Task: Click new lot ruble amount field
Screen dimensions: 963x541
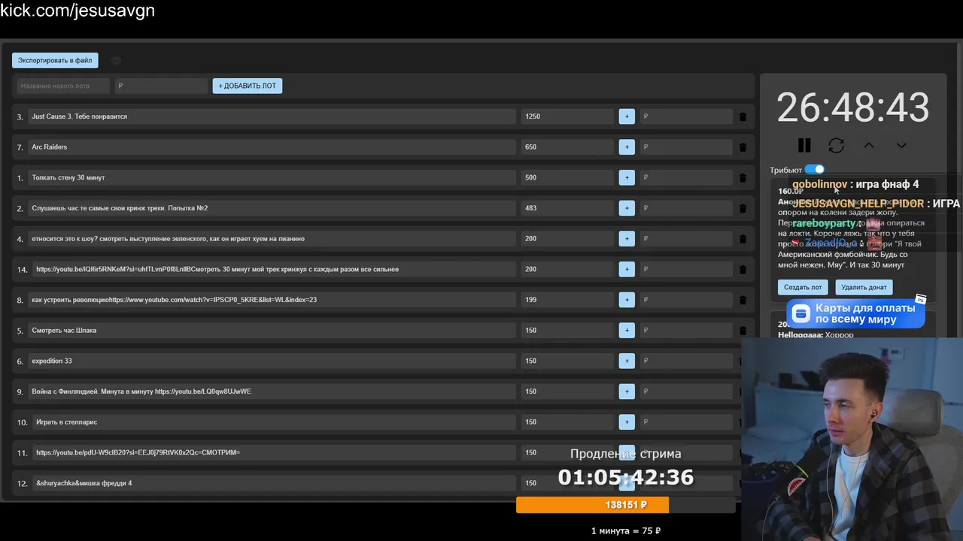Action: click(x=161, y=86)
